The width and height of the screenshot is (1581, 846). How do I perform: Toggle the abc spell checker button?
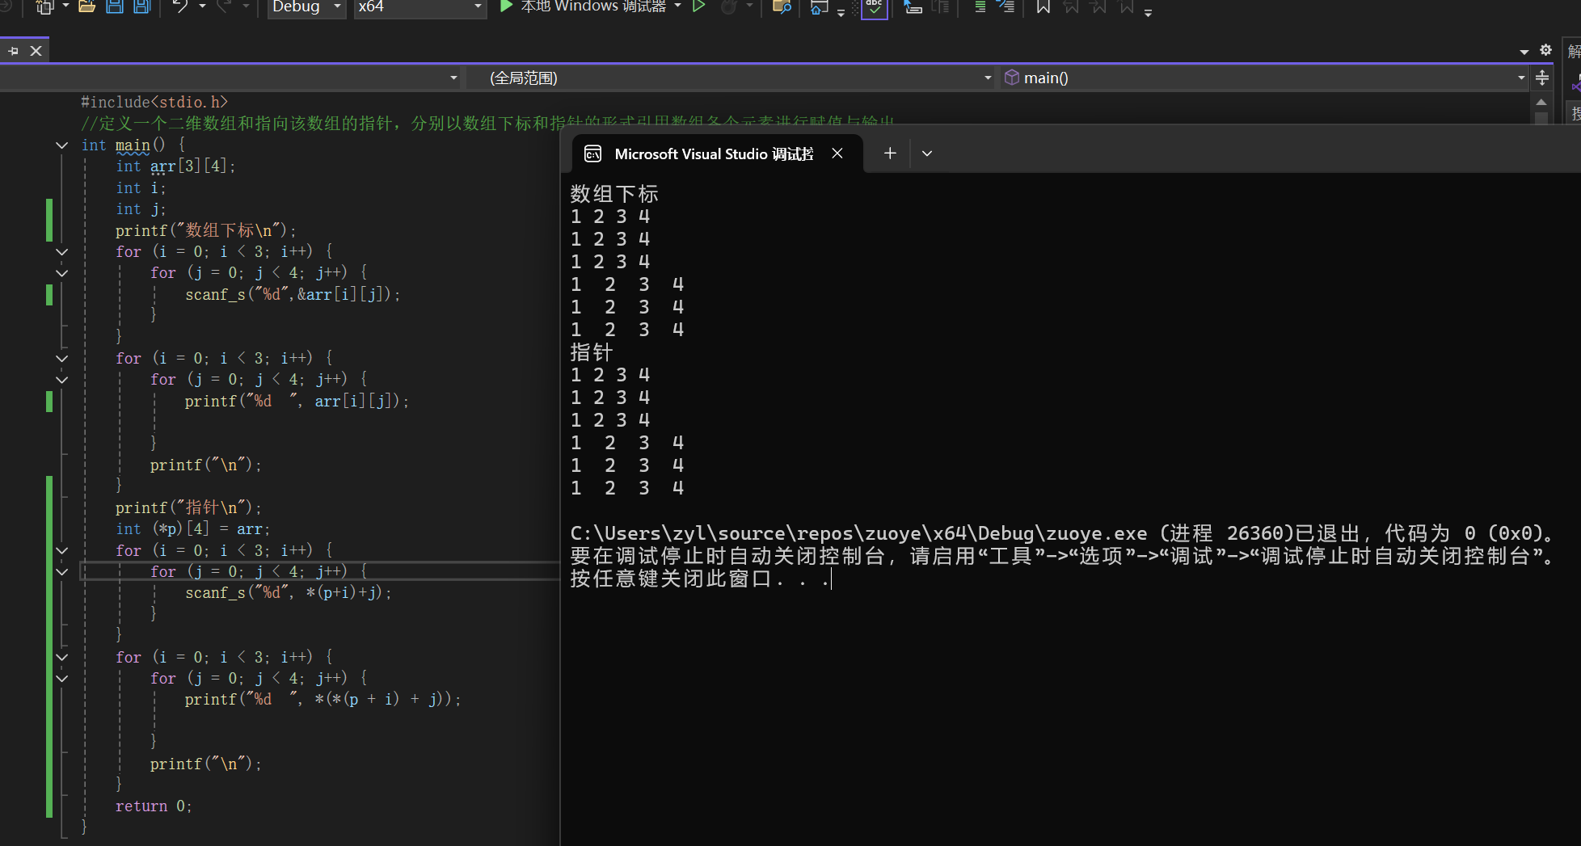(x=875, y=8)
